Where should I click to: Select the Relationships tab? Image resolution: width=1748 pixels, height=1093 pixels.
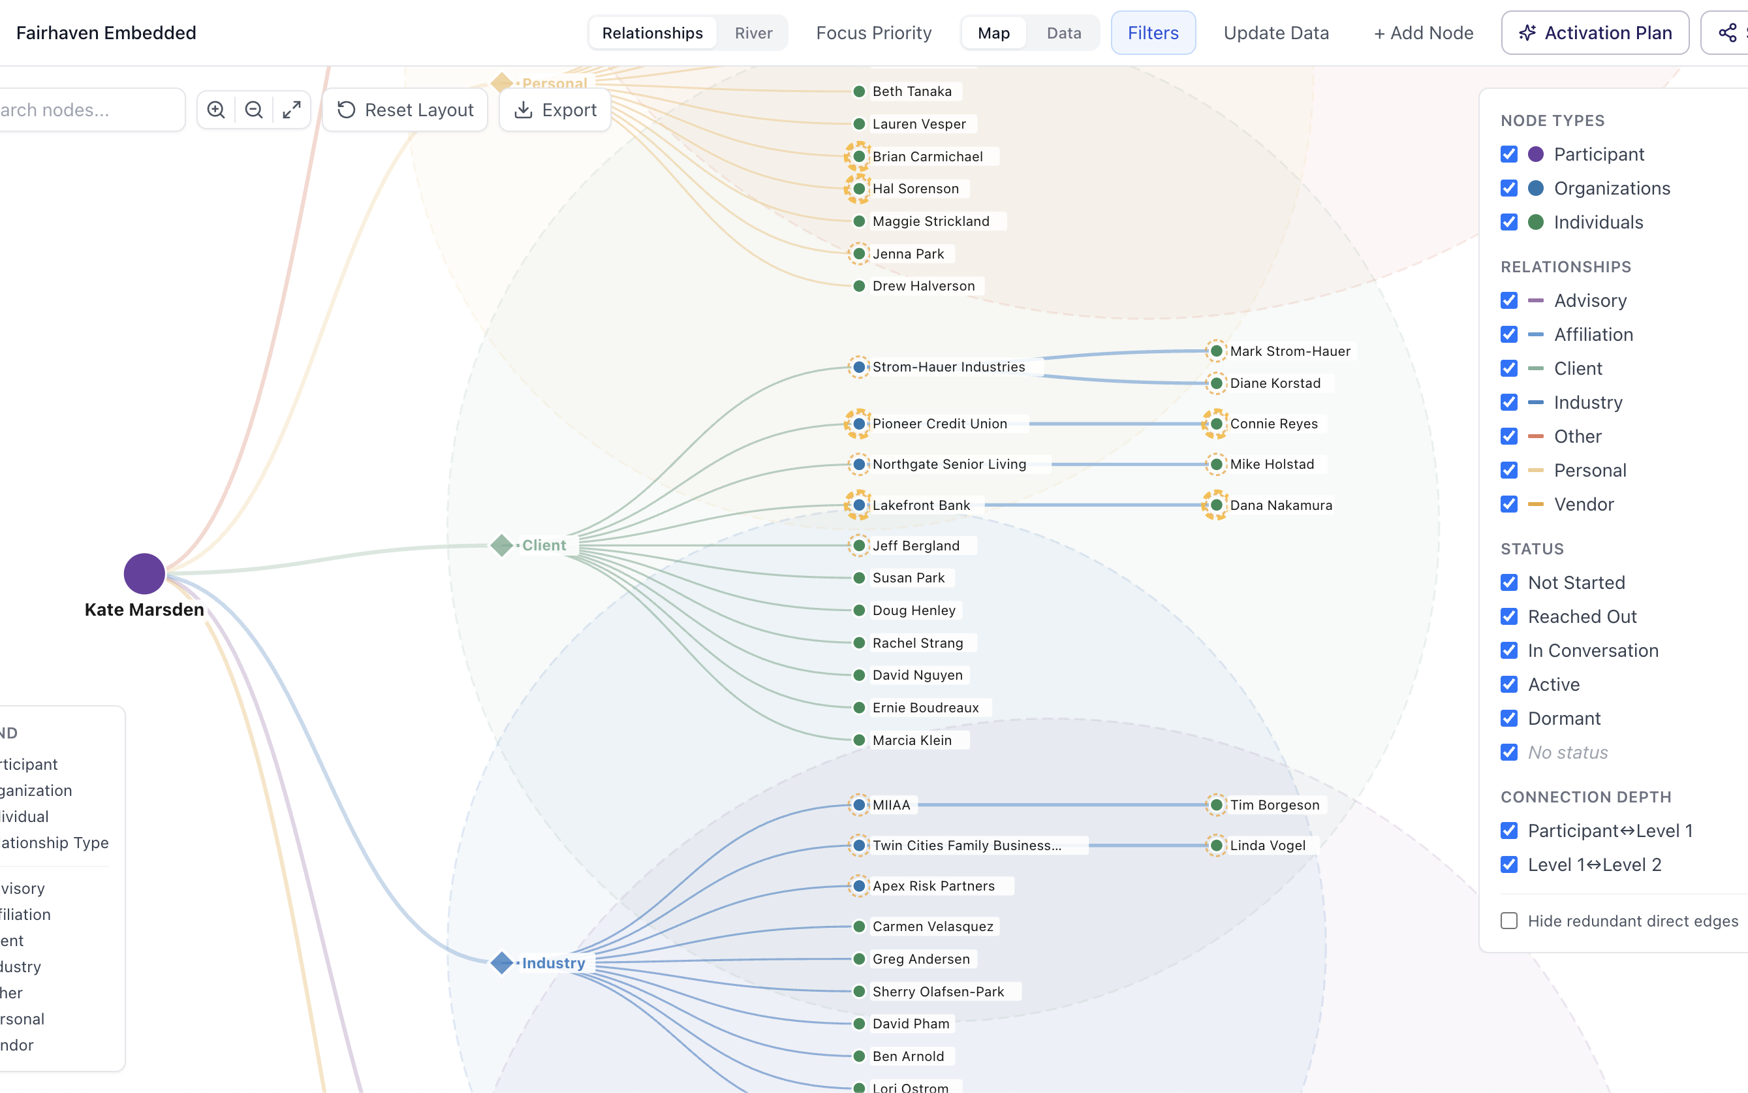[x=652, y=33]
